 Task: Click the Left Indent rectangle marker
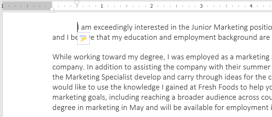point(52,11)
